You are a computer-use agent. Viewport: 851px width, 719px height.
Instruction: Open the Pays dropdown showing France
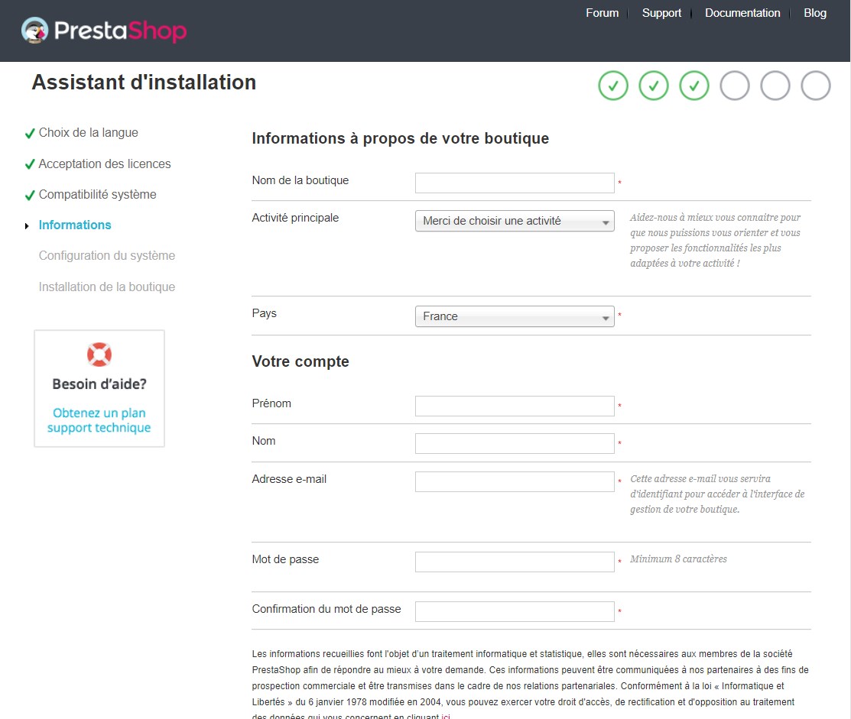point(515,316)
